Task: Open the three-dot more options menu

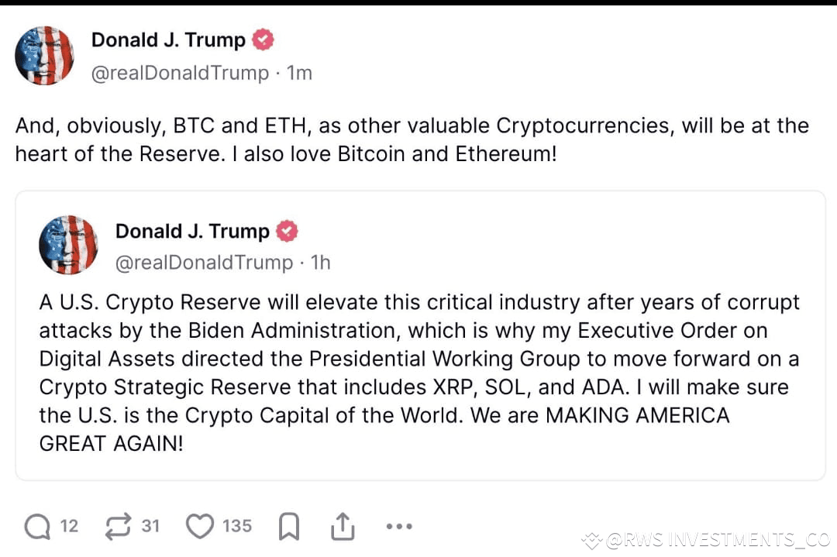Action: coord(399,526)
